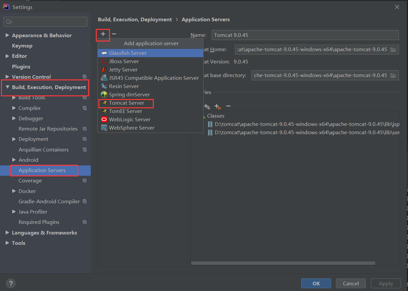Click the OK button
The image size is (408, 291).
coord(316,283)
